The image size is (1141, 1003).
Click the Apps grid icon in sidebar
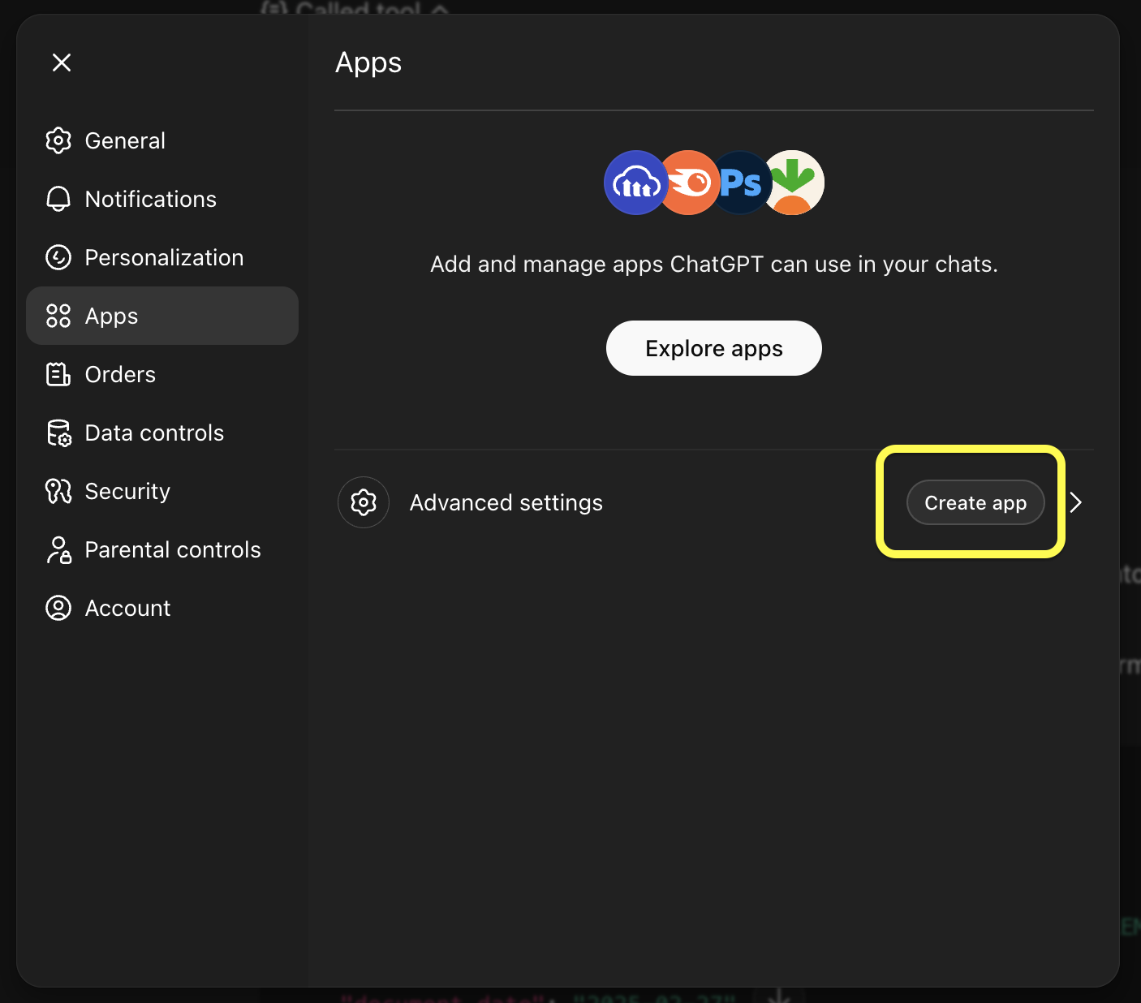click(58, 316)
